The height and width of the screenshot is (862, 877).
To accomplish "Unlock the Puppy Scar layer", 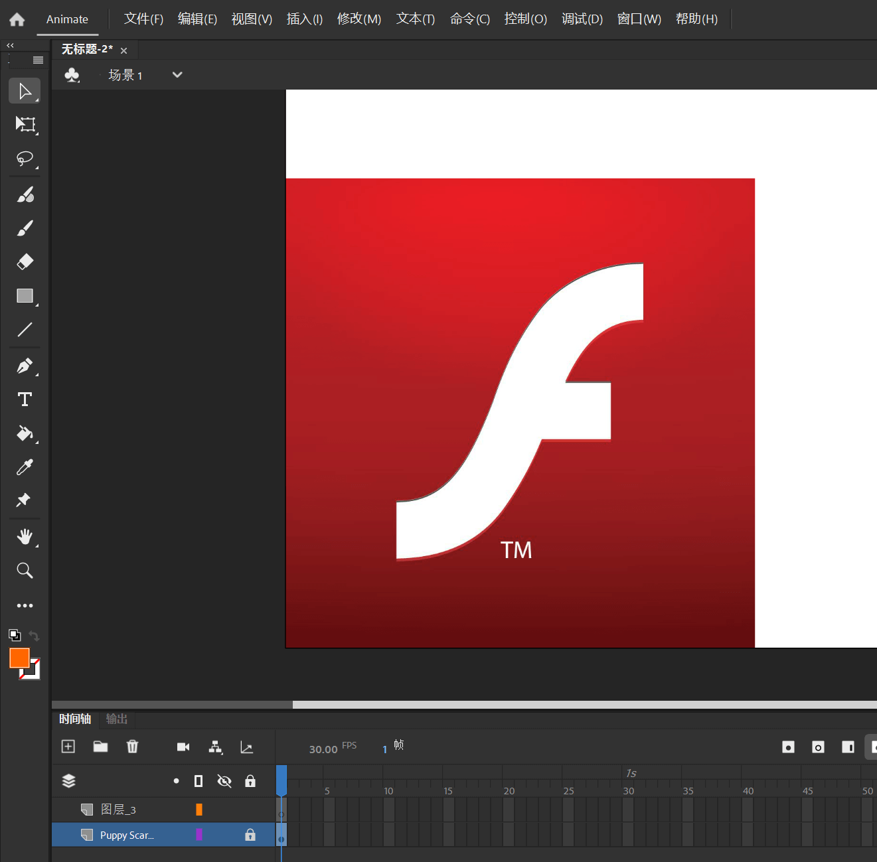I will [250, 835].
